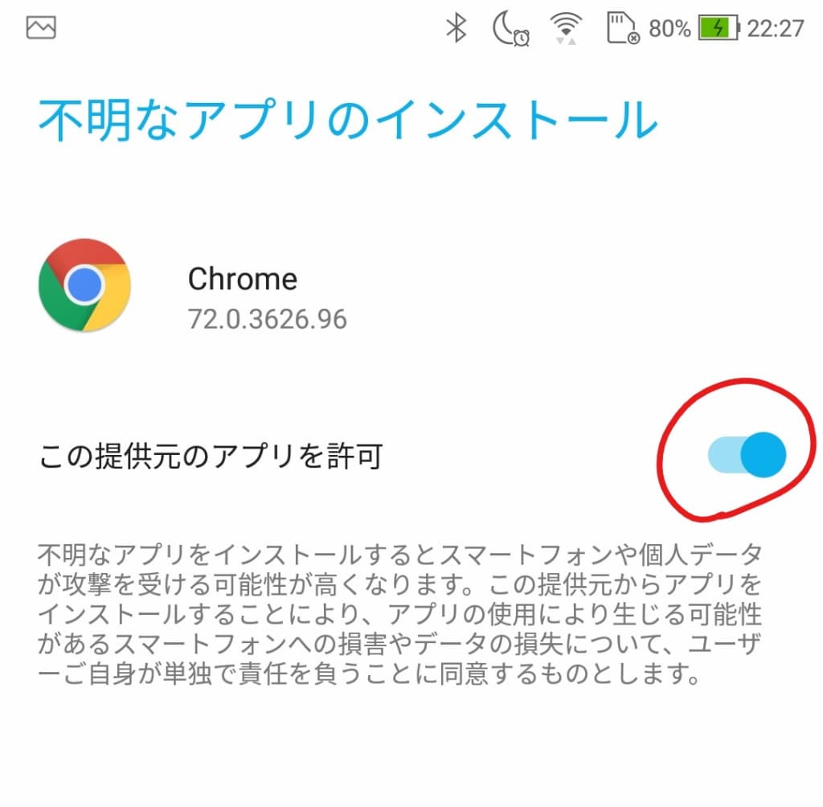This screenshot has width=823, height=807.
Task: Tap the first line of the warning text
Action: tap(399, 555)
